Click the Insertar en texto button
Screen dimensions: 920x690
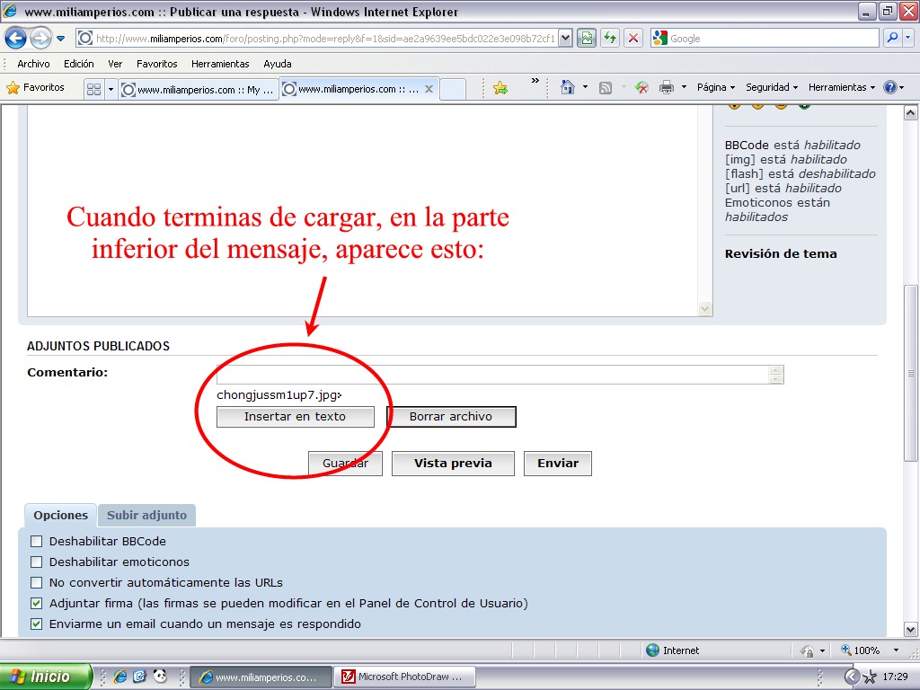[x=295, y=417]
